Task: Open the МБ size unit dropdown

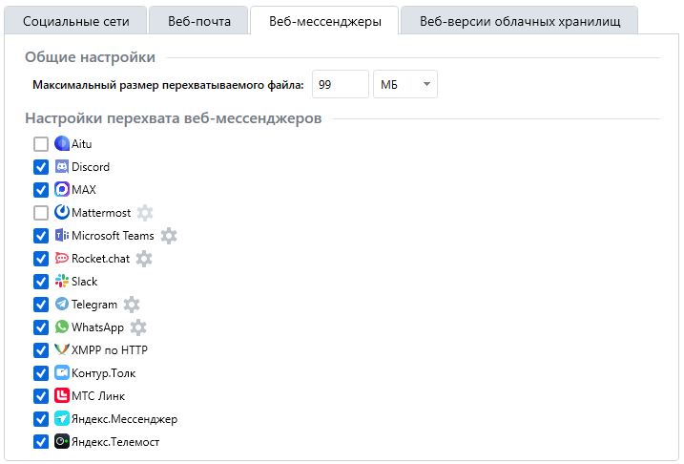Action: 405,84
